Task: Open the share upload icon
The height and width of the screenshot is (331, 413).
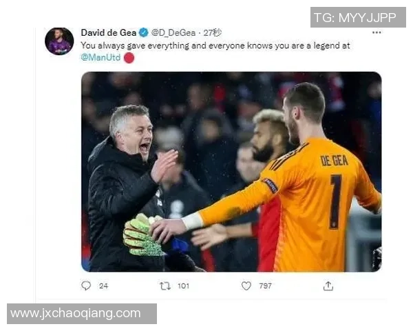Action: (x=328, y=286)
